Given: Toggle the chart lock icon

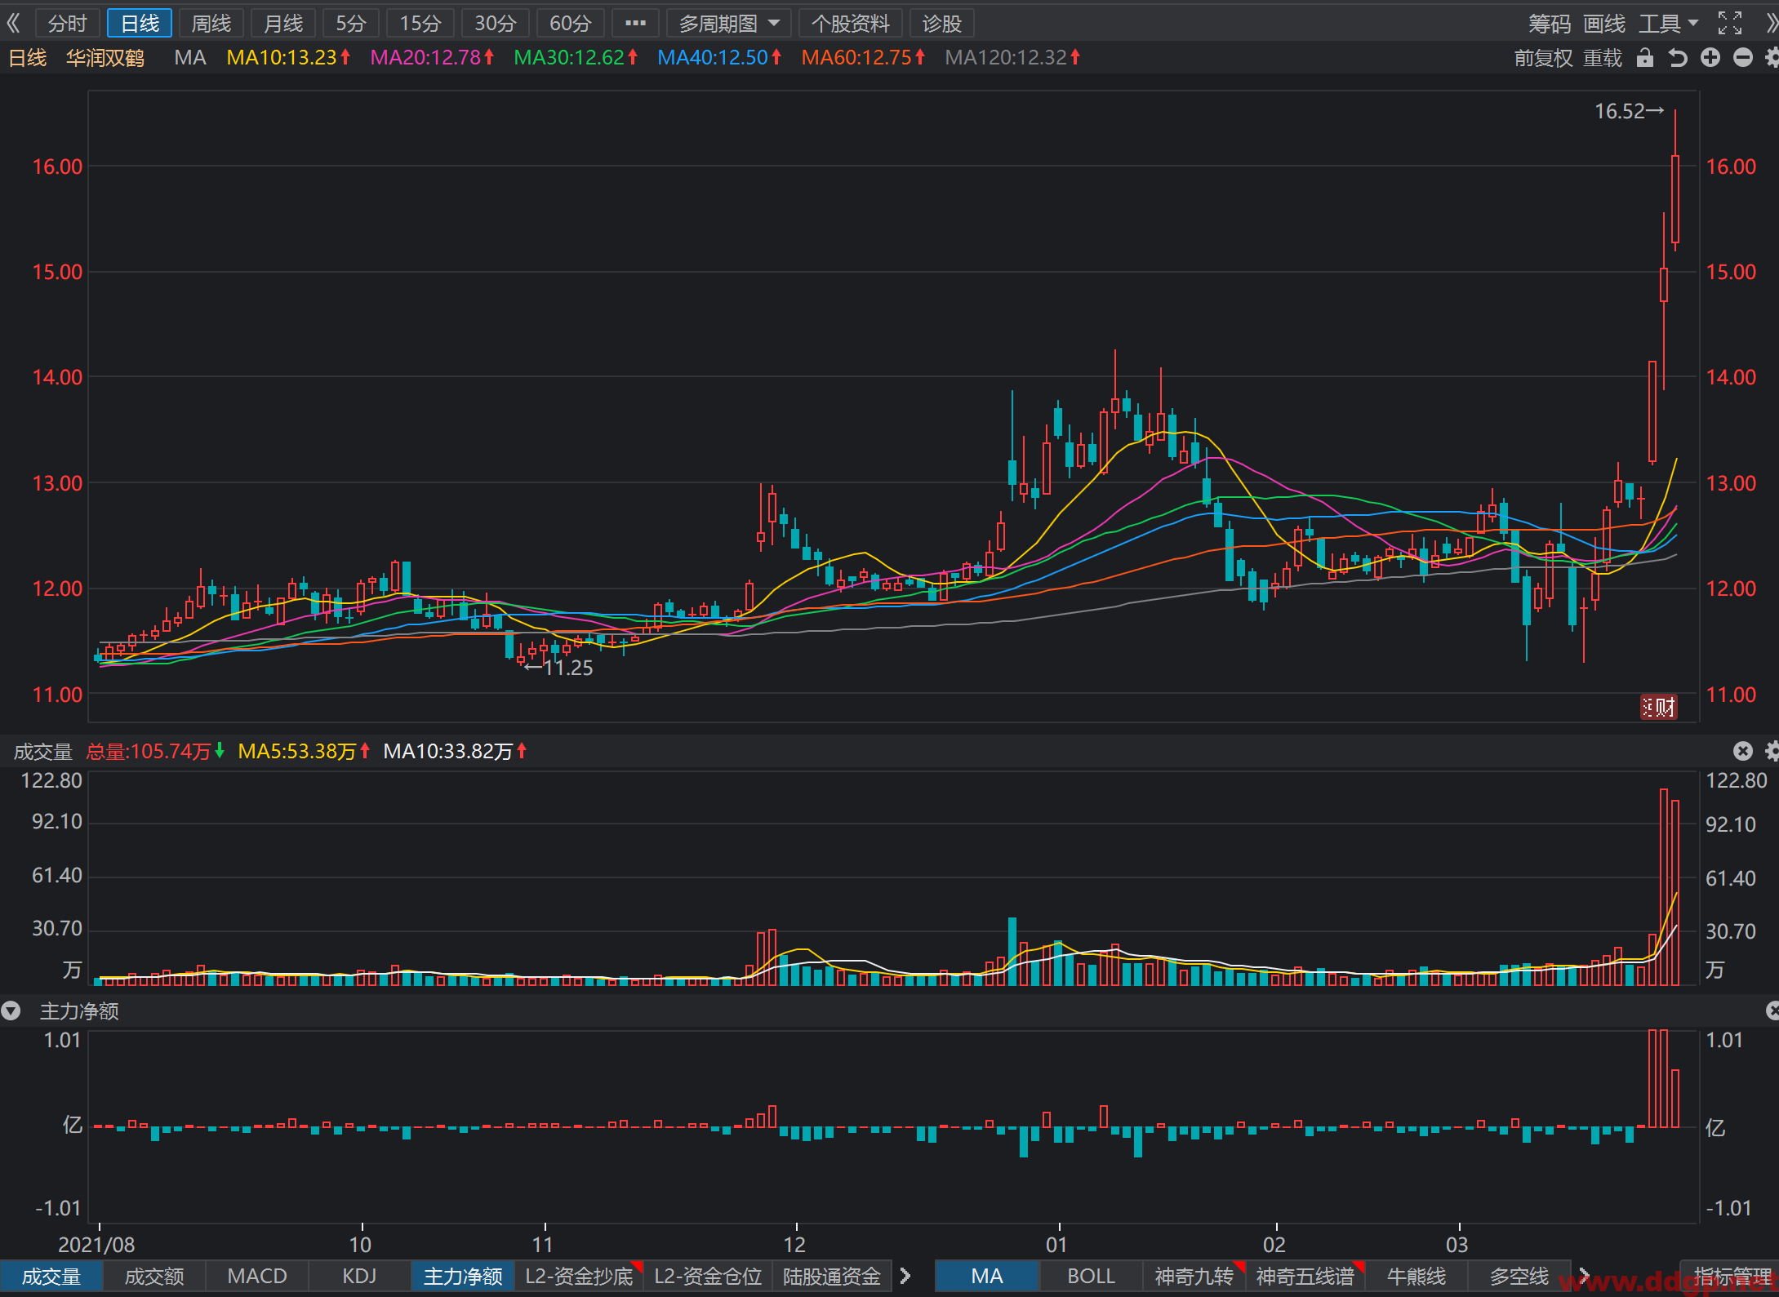Looking at the screenshot, I should tap(1645, 58).
